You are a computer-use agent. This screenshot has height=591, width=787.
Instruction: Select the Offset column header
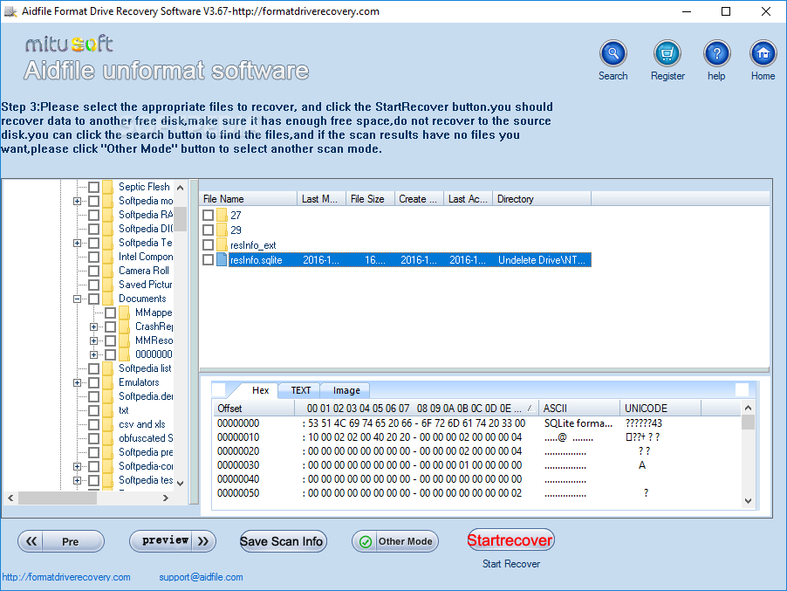pos(254,409)
